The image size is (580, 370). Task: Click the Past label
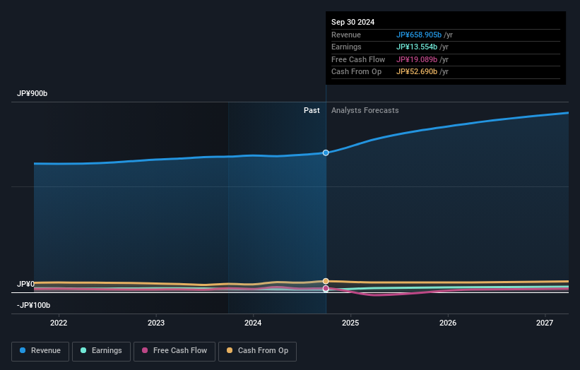click(312, 110)
